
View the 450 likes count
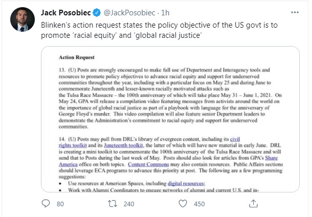[199, 204]
